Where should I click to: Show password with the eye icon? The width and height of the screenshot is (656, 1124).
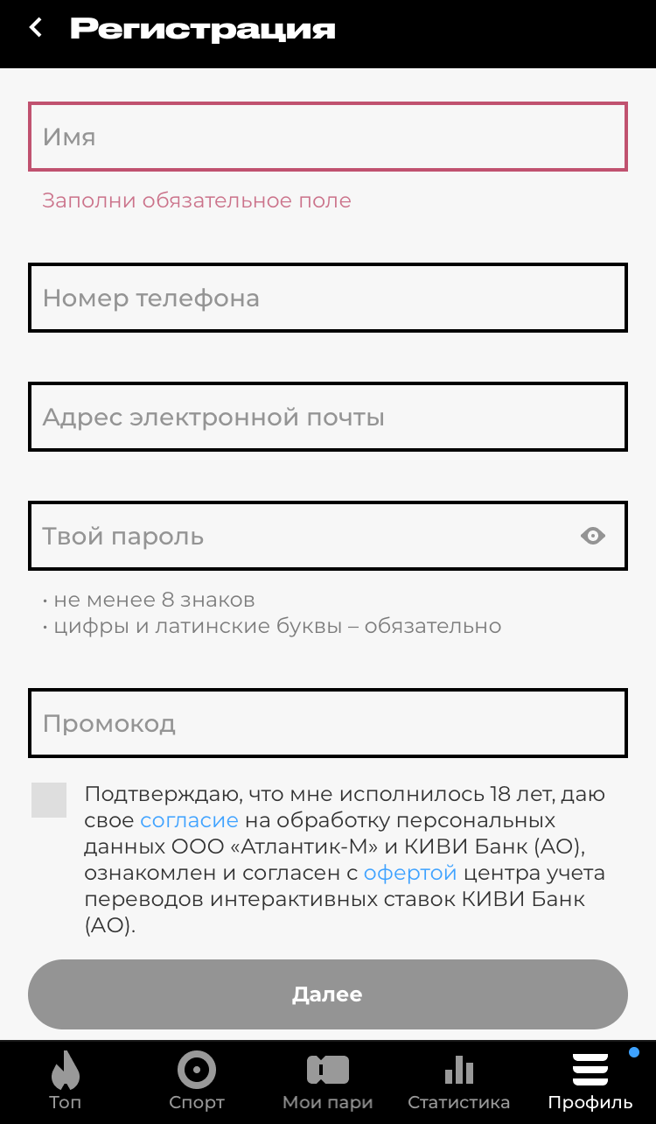click(x=593, y=536)
